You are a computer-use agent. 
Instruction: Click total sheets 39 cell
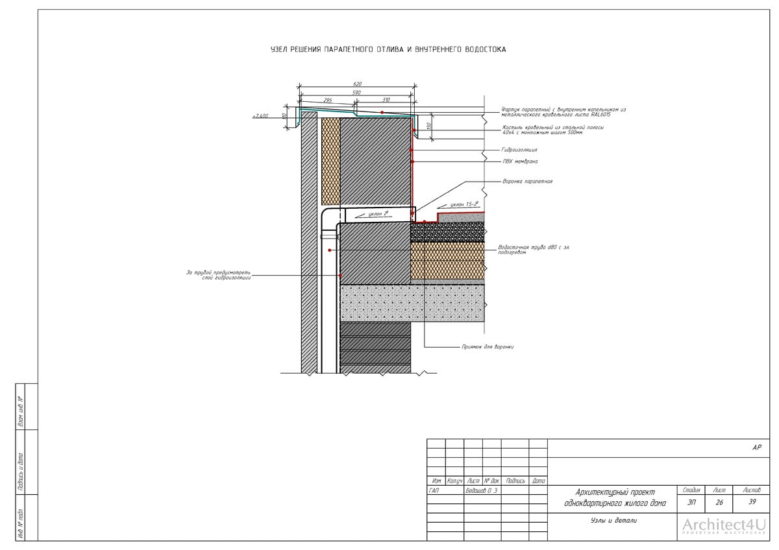[753, 501]
